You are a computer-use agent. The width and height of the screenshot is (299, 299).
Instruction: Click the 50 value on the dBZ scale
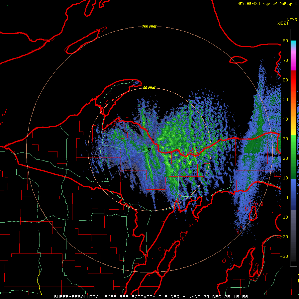[285, 100]
